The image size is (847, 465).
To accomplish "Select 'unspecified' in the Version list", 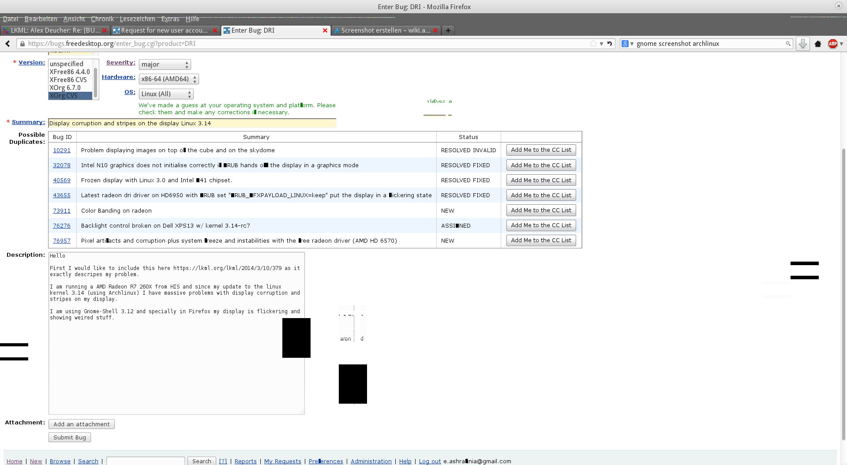I will pos(70,64).
